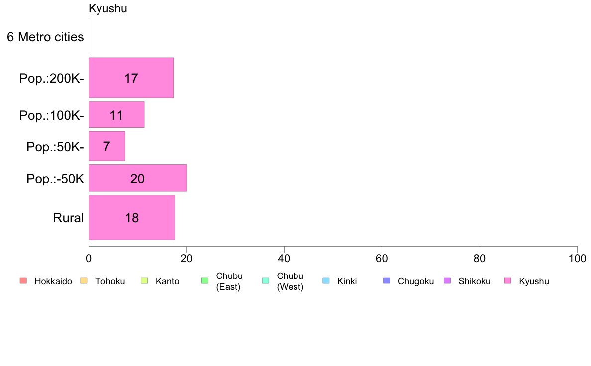Click the Kinki legend blue swatch
Screen dimensions: 591x366
pyautogui.click(x=326, y=281)
